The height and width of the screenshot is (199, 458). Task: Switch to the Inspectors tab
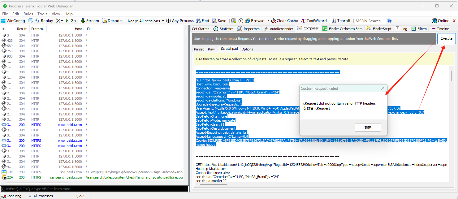pyautogui.click(x=248, y=28)
